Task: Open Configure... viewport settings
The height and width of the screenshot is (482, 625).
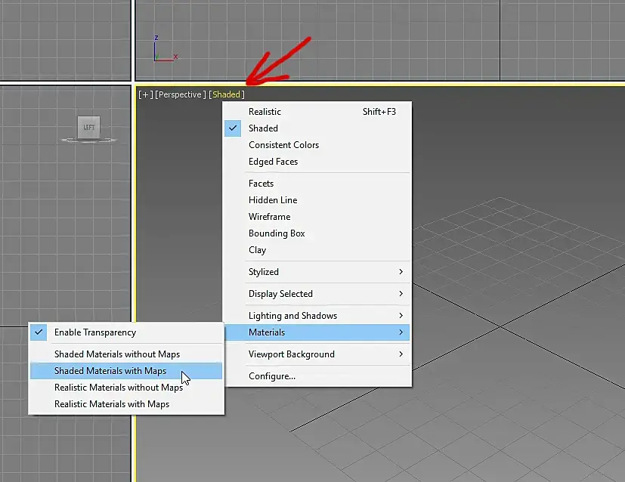Action: coord(317,376)
